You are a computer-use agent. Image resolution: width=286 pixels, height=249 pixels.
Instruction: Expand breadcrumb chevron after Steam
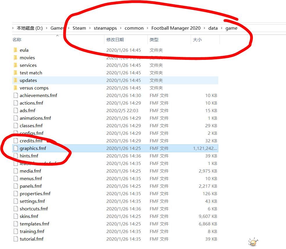[90, 28]
